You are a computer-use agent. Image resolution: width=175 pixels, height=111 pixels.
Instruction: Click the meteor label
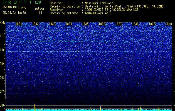click(40, 9)
